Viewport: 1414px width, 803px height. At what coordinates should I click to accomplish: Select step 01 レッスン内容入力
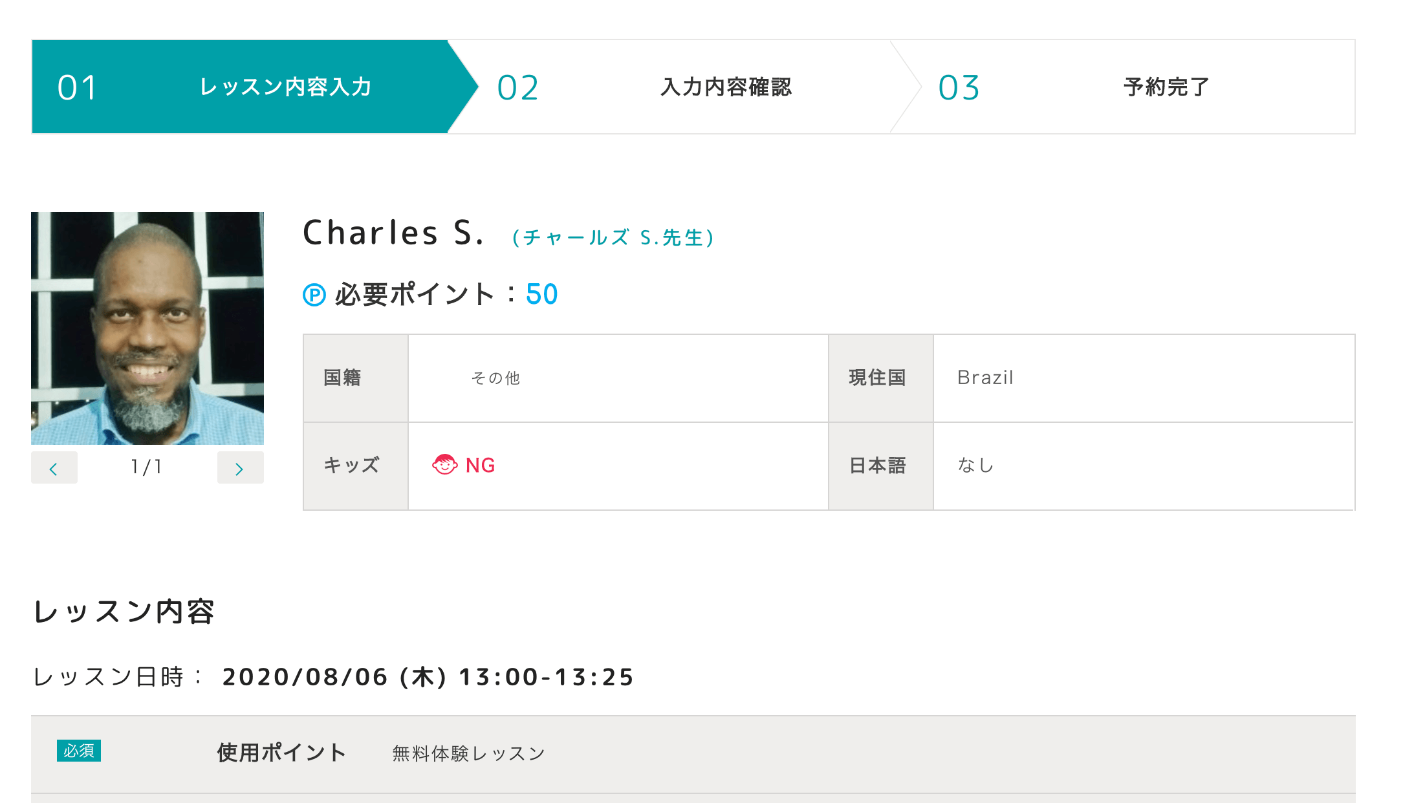(239, 87)
